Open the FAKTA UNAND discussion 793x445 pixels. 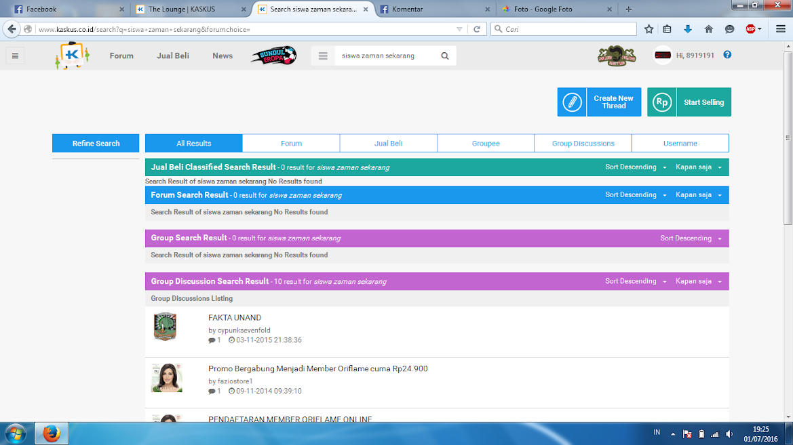(235, 318)
